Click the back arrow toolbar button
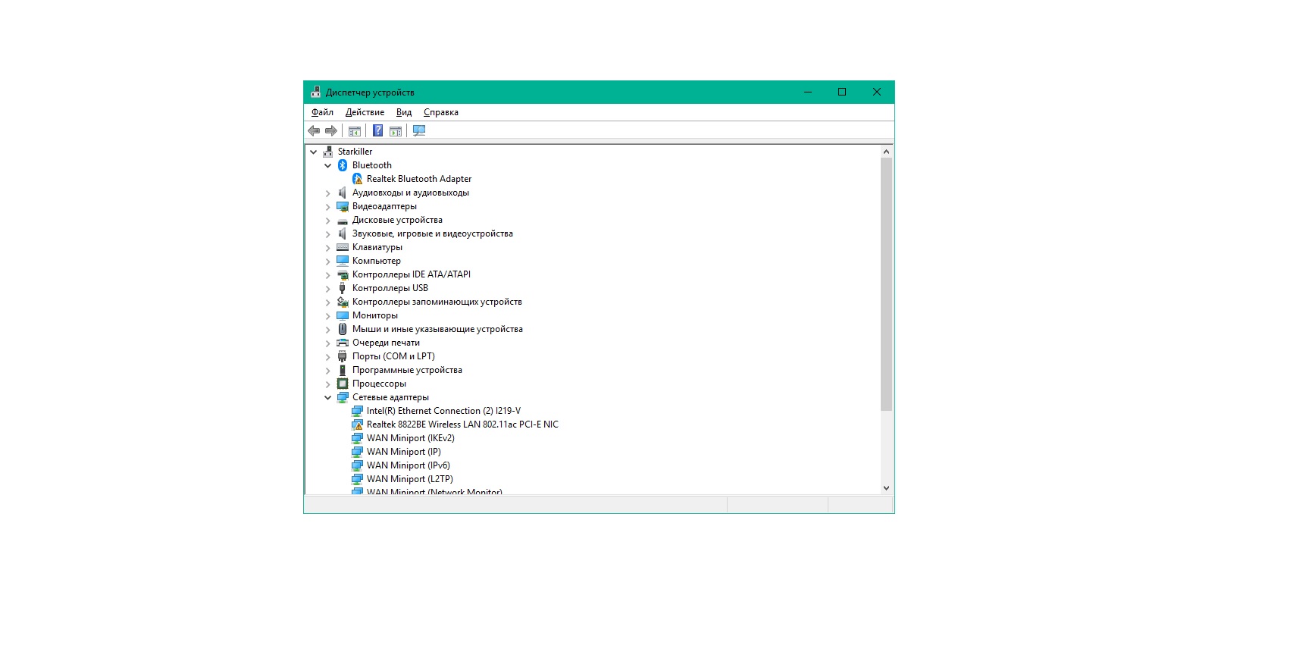Viewport: 1315px width, 661px height. [314, 131]
